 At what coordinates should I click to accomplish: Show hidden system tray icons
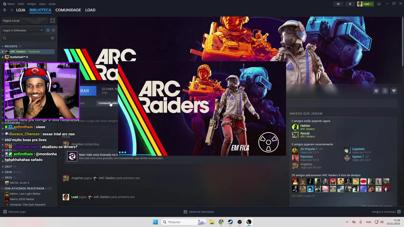[347, 222]
